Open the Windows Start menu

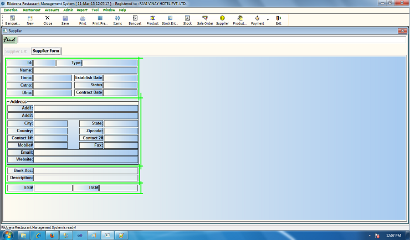[7, 235]
